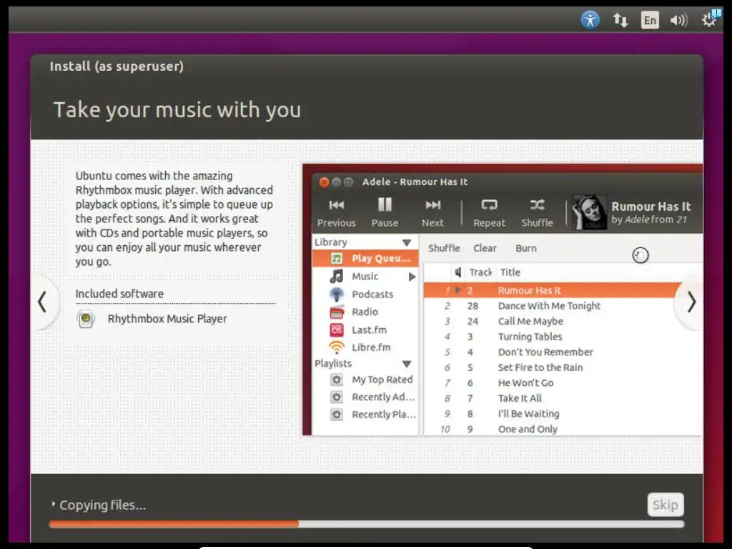The width and height of the screenshot is (732, 549).
Task: Go to the previous slide arrow
Action: [42, 302]
